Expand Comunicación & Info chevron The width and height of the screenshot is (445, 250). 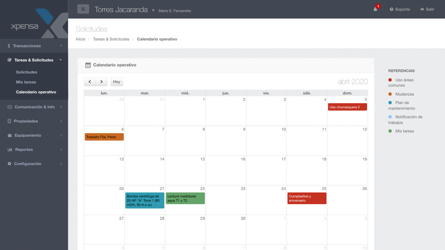point(61,107)
